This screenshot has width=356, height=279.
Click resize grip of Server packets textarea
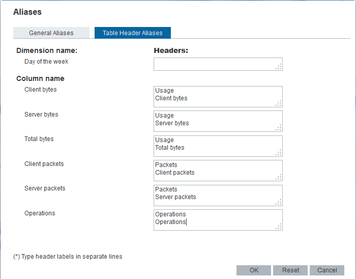pyautogui.click(x=279, y=202)
